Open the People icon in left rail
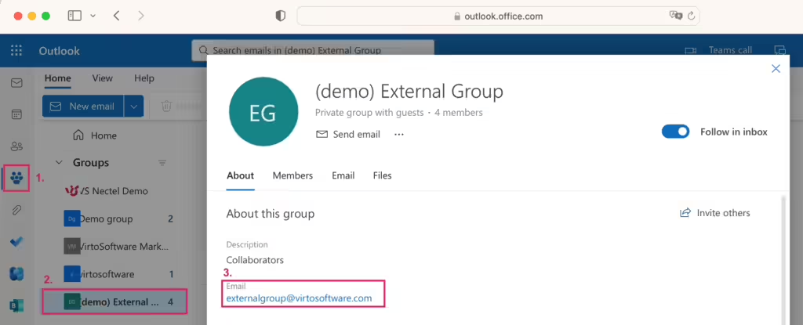Image resolution: width=803 pixels, height=325 pixels. pos(16,146)
